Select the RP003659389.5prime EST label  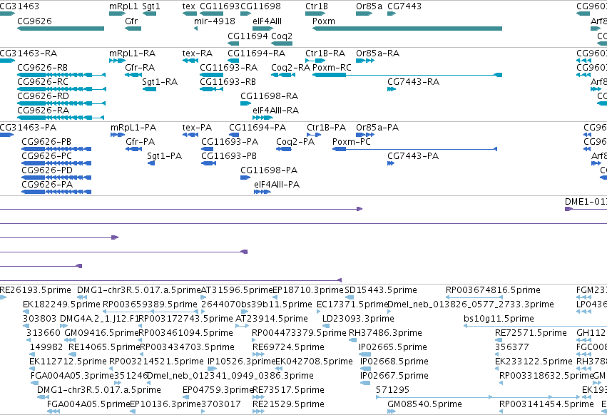151,304
